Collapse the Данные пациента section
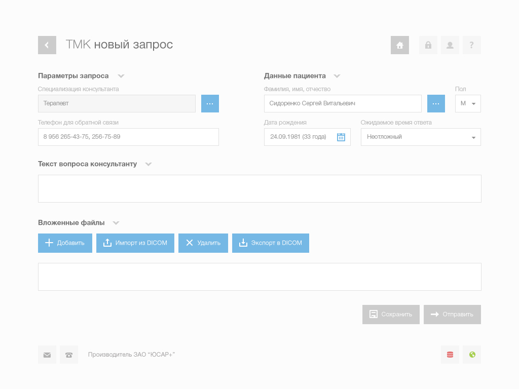 click(x=337, y=76)
